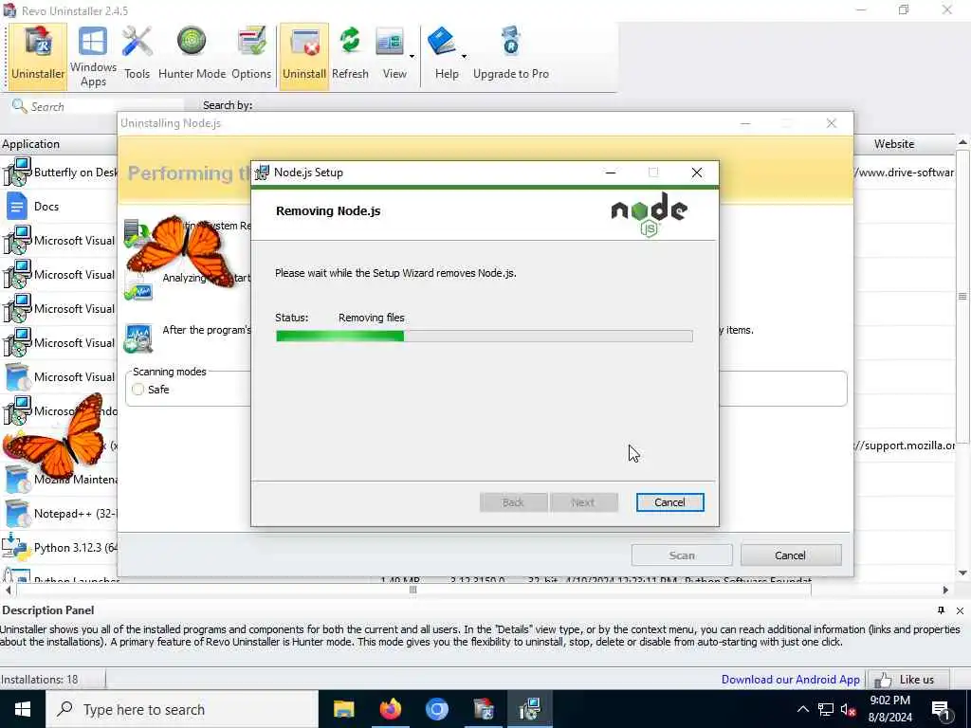Viewport: 971px width, 728px height.
Task: Click the Uninstall toolbar button
Action: click(304, 56)
